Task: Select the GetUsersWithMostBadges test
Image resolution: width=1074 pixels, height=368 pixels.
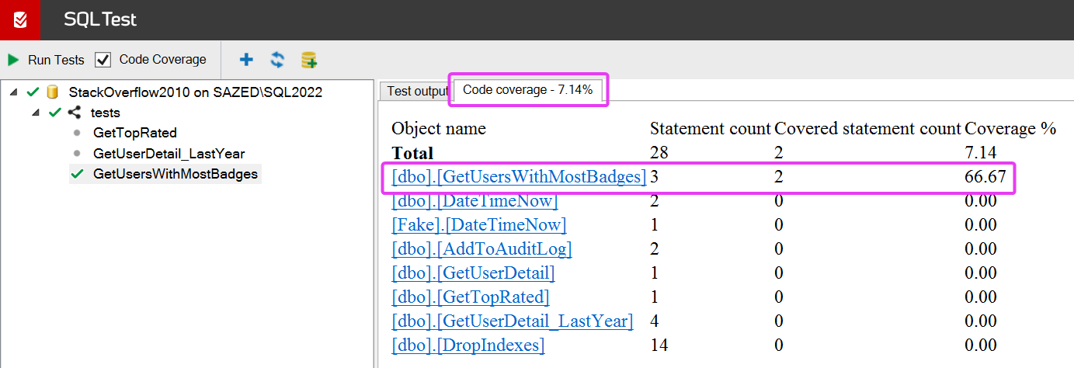Action: [x=176, y=174]
